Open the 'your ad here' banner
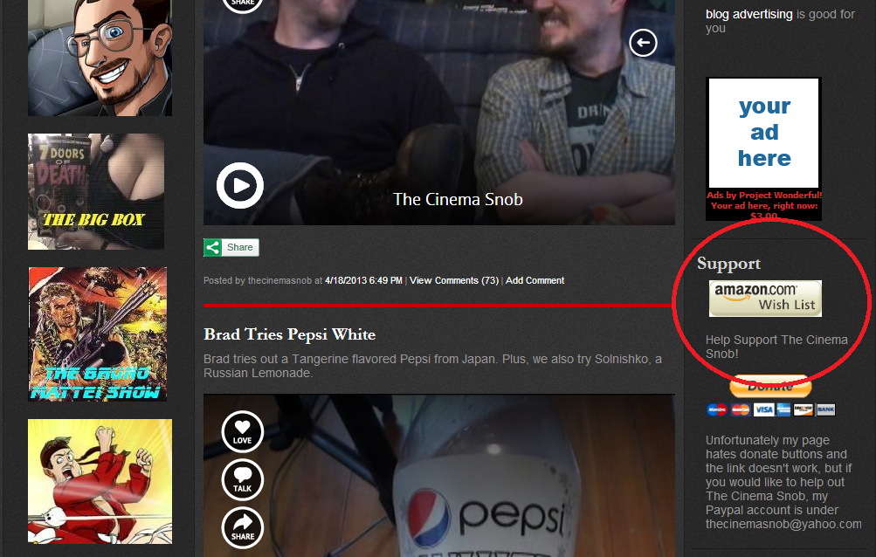 763,133
